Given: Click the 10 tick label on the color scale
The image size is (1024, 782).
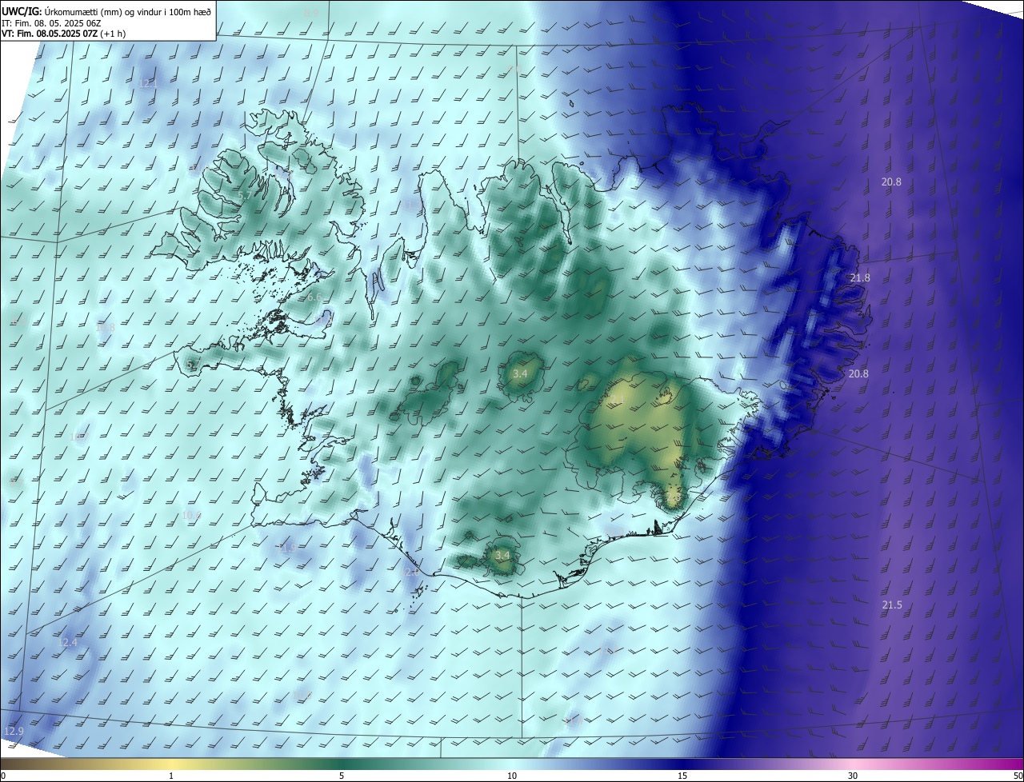Looking at the screenshot, I should (512, 776).
